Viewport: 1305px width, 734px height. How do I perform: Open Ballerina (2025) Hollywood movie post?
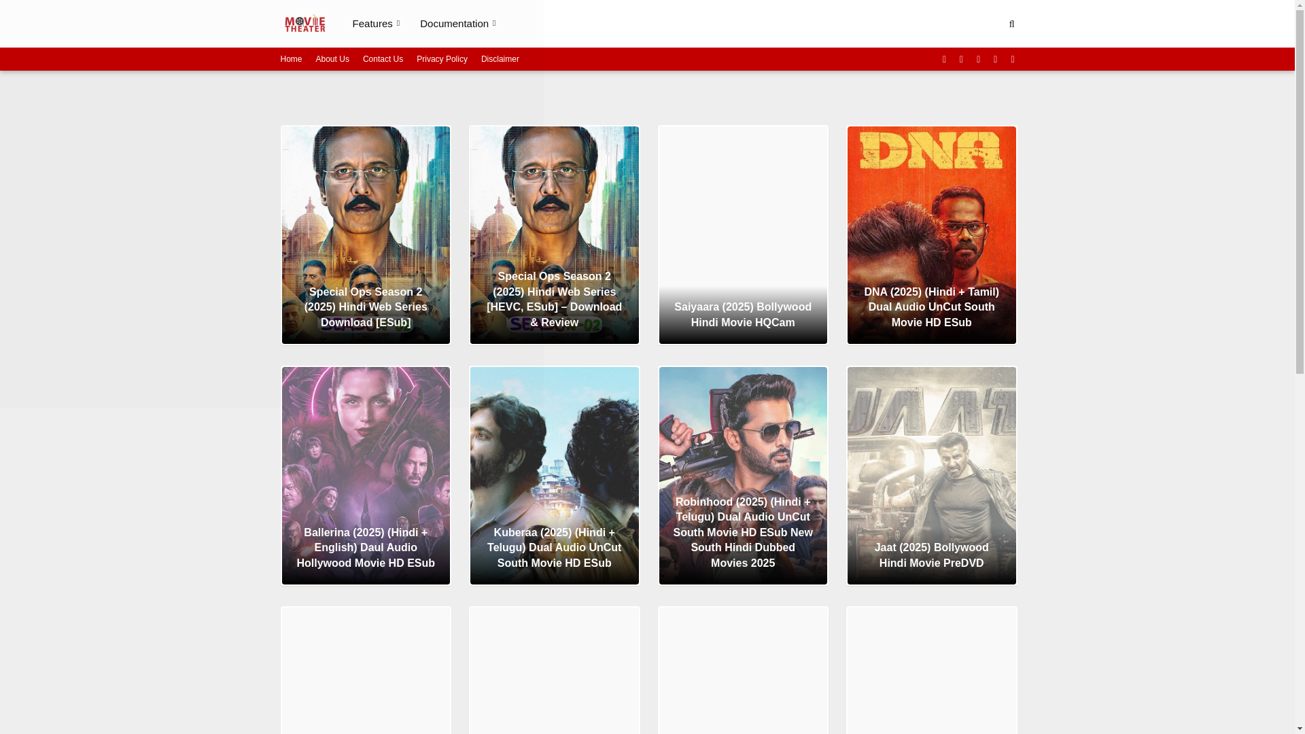(x=366, y=476)
